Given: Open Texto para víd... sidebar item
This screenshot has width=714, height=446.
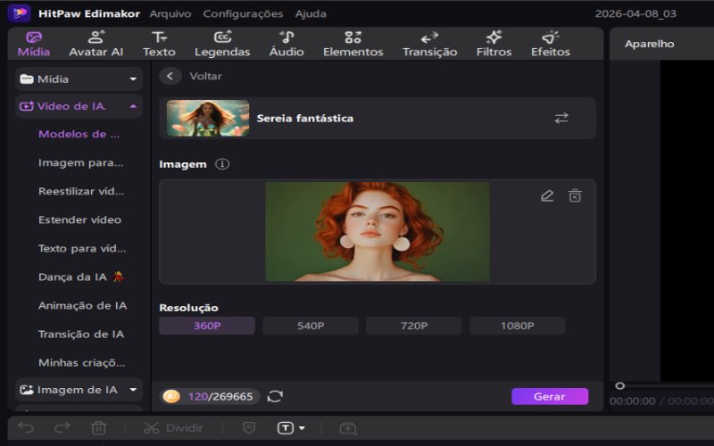Looking at the screenshot, I should (82, 249).
